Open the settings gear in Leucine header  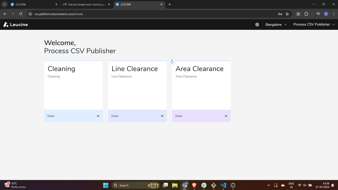coord(257,24)
